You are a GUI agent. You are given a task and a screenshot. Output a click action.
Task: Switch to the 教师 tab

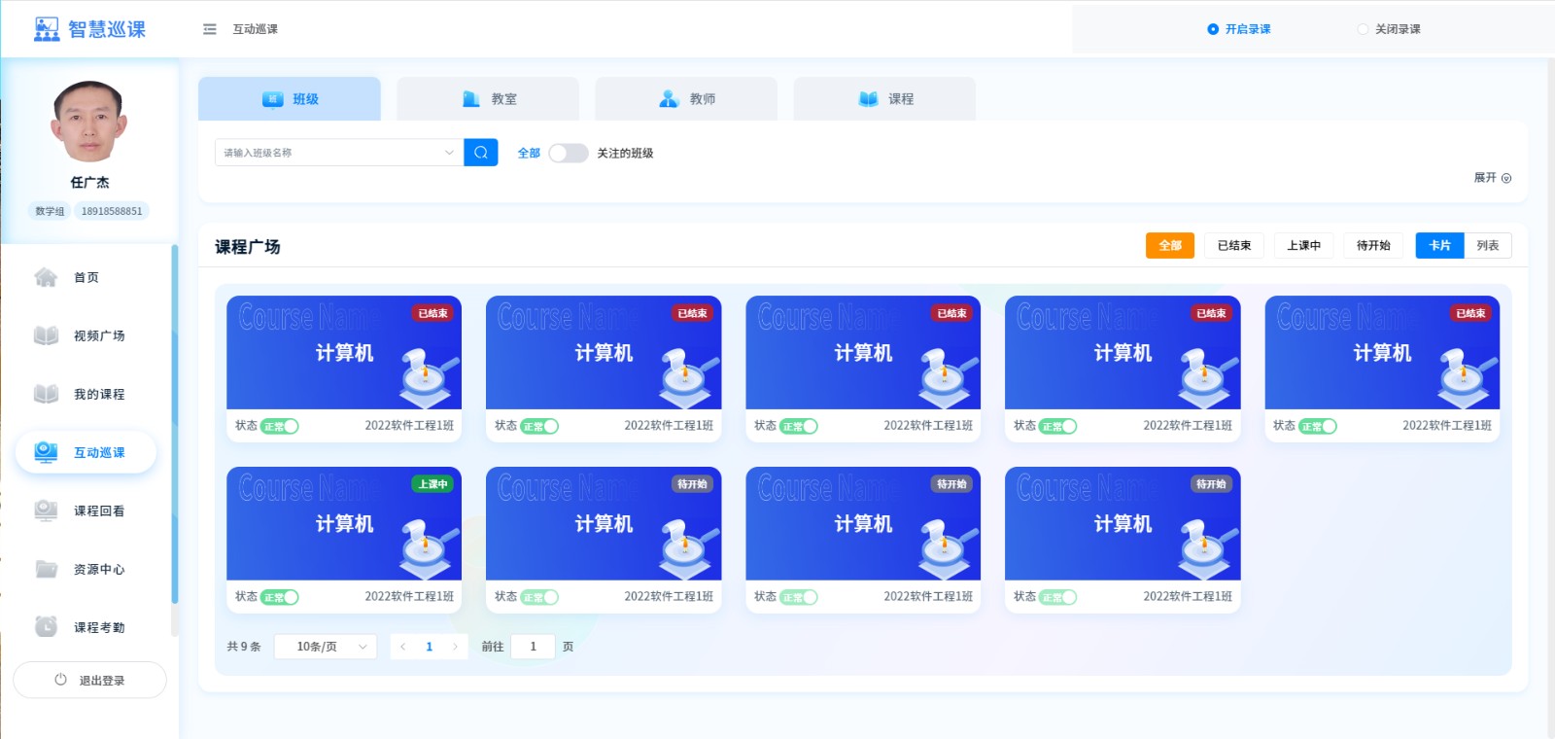(686, 99)
